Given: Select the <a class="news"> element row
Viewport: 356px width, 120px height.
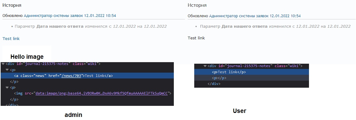Looking at the screenshot, I should [87, 76].
